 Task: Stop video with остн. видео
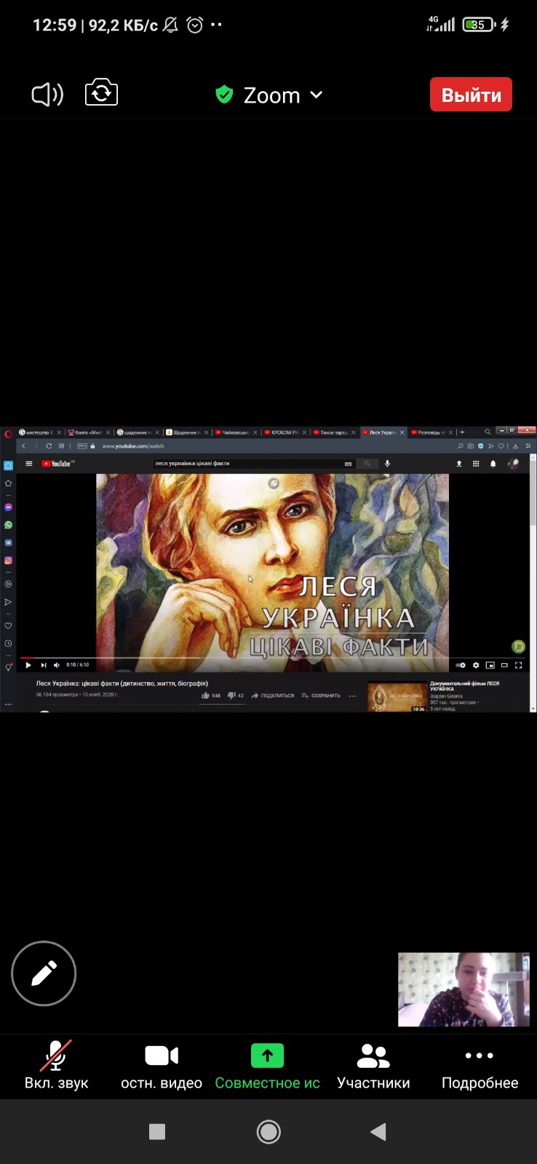click(x=162, y=1065)
